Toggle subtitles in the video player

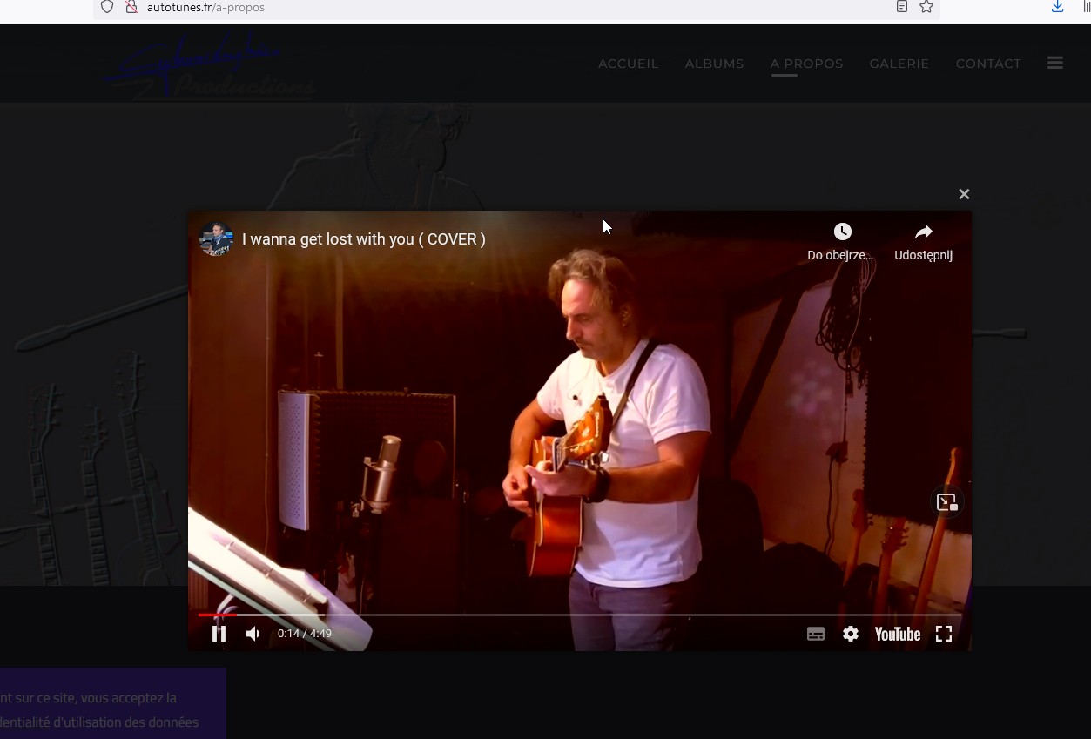click(x=816, y=634)
